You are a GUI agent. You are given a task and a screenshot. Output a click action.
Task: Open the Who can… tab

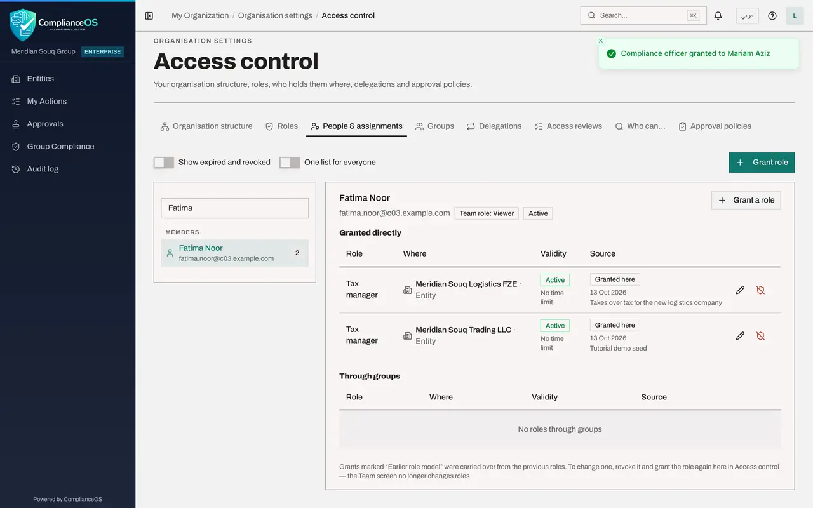pos(640,126)
